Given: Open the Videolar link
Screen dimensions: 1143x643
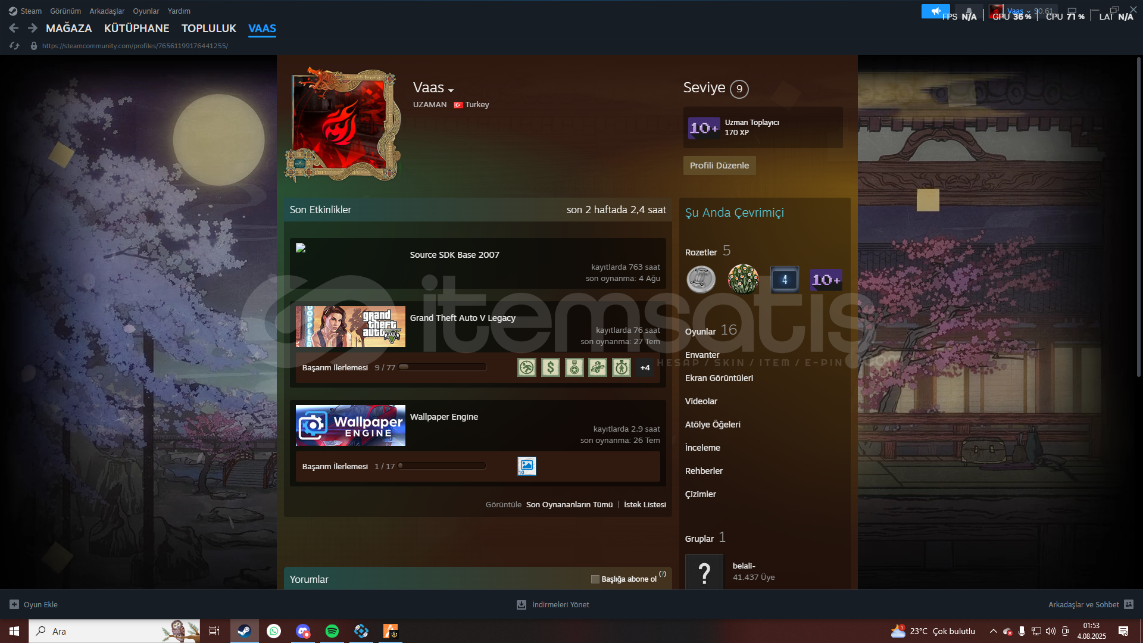Looking at the screenshot, I should [x=701, y=401].
